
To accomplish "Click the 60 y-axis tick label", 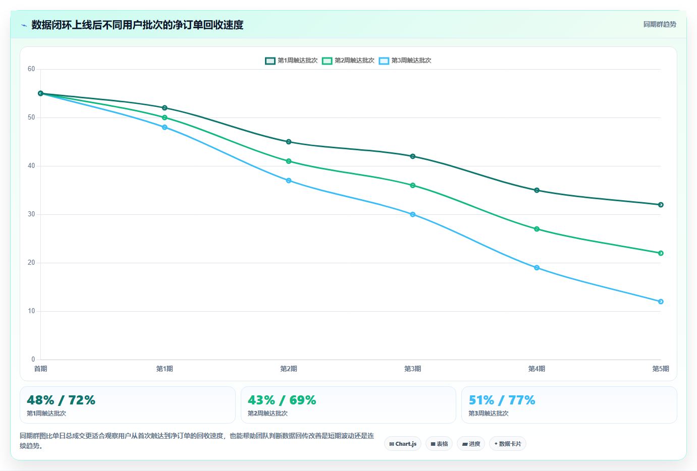I will click(31, 69).
